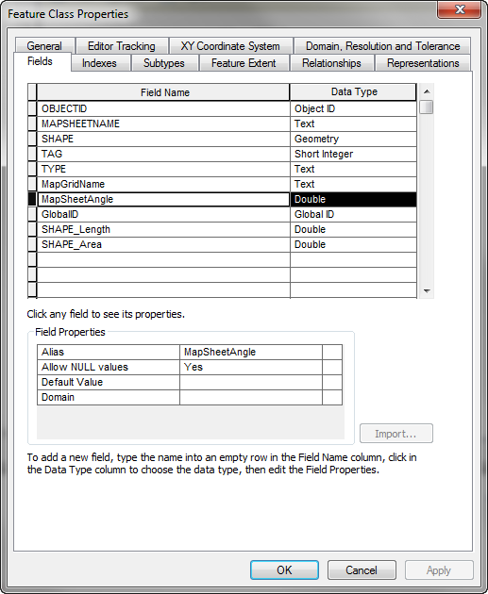Click the Object ID data type cell
Screen dimensions: 488x594
point(353,108)
